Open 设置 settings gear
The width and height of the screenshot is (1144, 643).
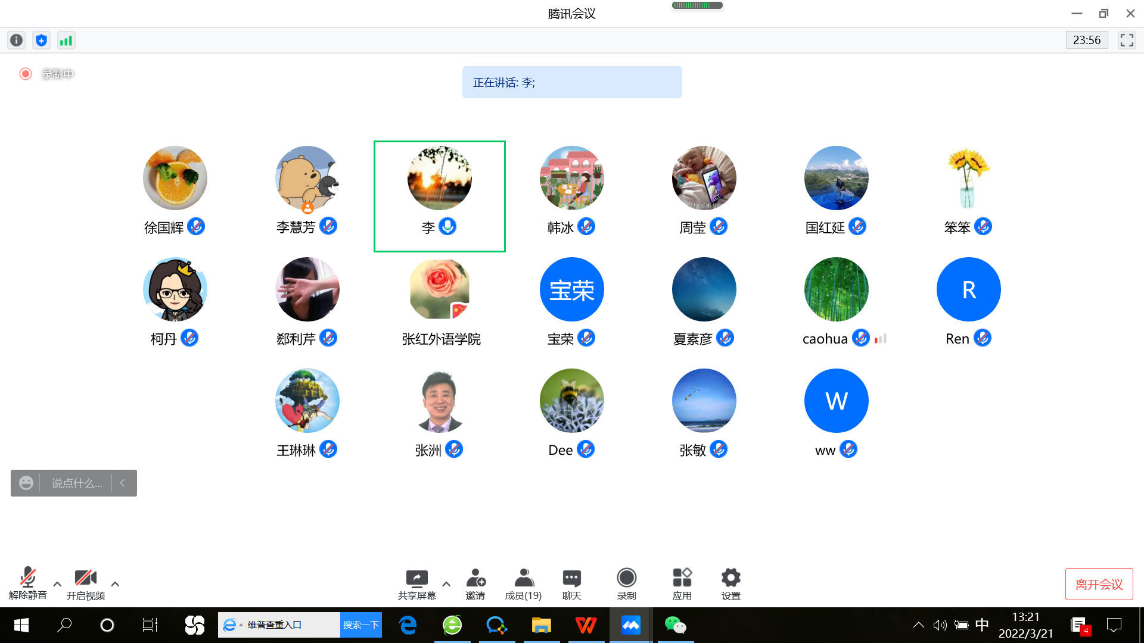coord(731,584)
